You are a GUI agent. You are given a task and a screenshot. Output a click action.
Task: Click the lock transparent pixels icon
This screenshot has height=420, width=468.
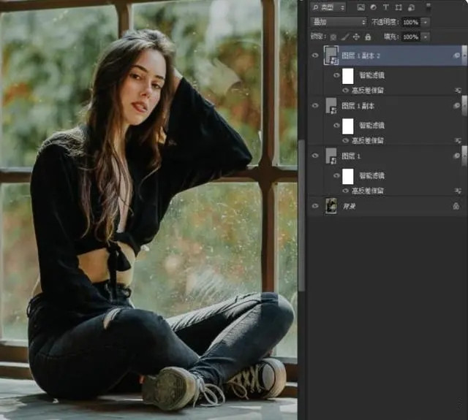pos(333,37)
